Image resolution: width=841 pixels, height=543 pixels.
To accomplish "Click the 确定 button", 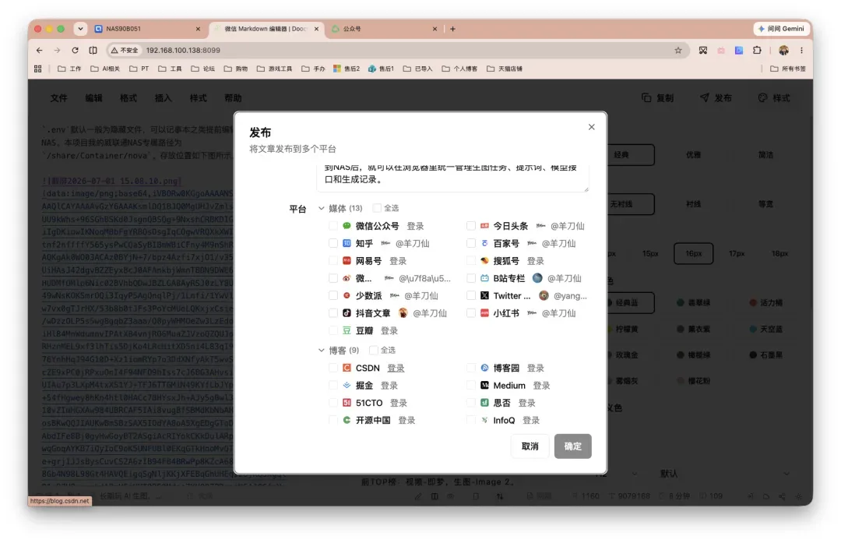I will coord(573,446).
